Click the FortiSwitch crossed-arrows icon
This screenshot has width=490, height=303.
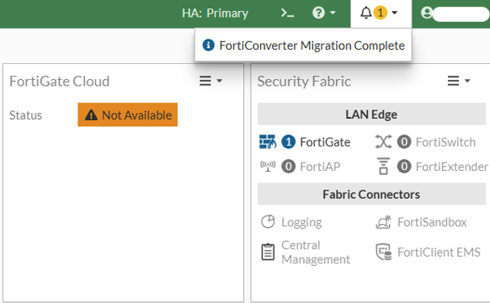tap(383, 141)
